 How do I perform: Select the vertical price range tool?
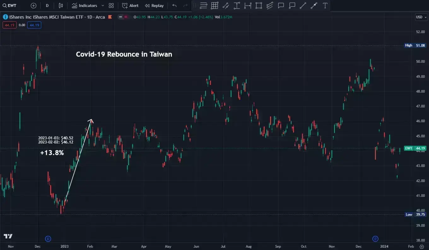click(x=237, y=5)
